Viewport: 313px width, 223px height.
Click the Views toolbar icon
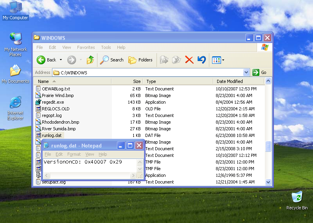(x=216, y=60)
